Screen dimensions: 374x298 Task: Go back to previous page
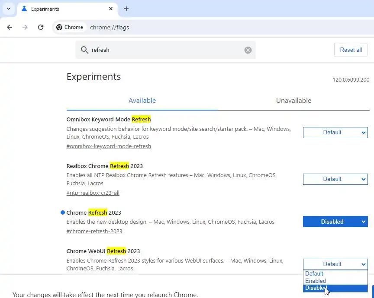coord(10,27)
